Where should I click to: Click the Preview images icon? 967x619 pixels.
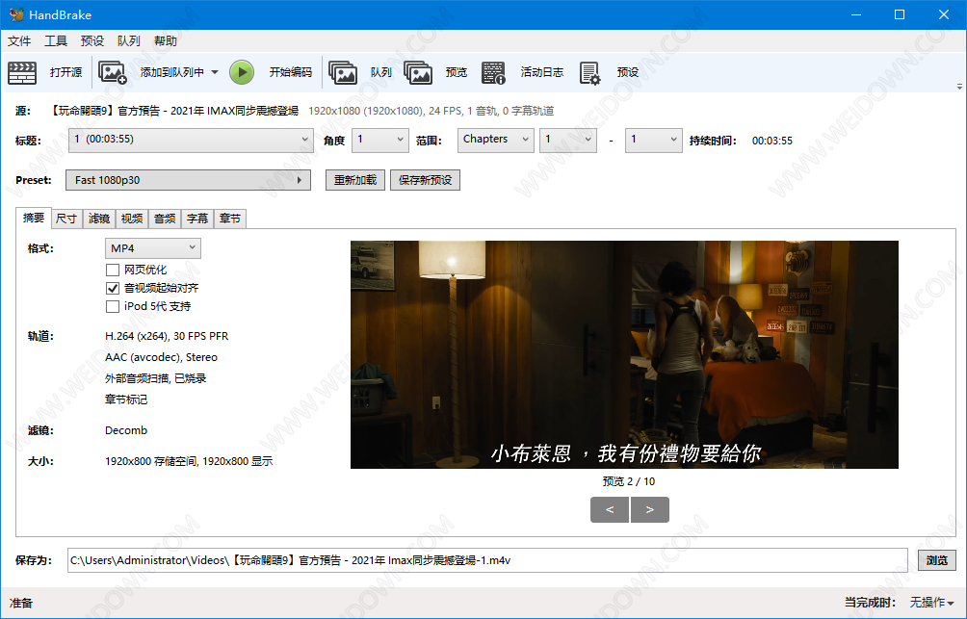pyautogui.click(x=418, y=72)
